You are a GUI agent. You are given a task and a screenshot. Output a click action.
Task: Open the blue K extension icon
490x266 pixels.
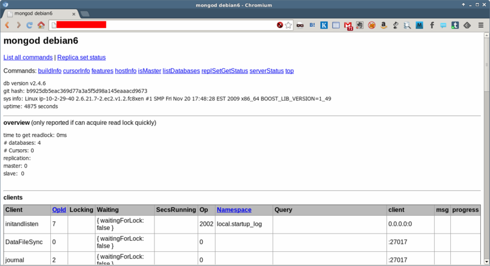coord(324,25)
